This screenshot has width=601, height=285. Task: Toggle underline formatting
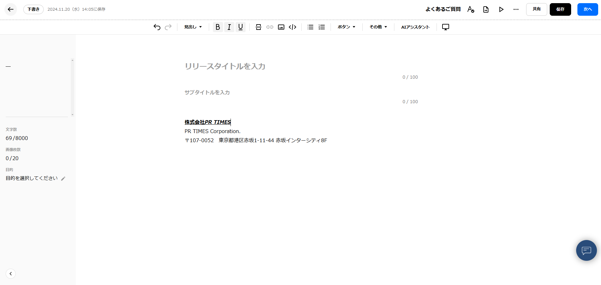(241, 27)
